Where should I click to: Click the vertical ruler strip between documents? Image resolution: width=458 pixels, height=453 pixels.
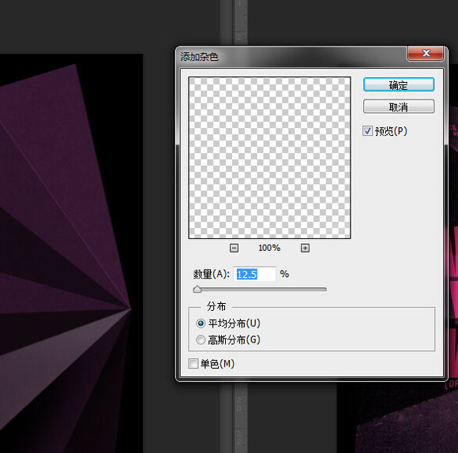241,22
